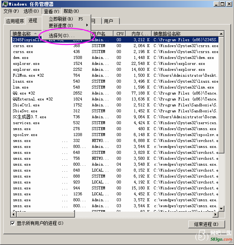Select explorer.exe with PID 2252
234x245 pixels.
pos(115,70)
